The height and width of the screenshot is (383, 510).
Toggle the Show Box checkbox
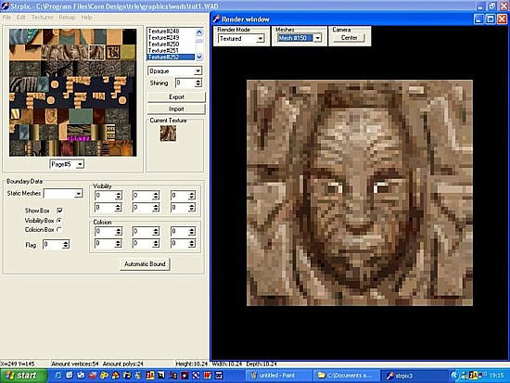click(60, 211)
